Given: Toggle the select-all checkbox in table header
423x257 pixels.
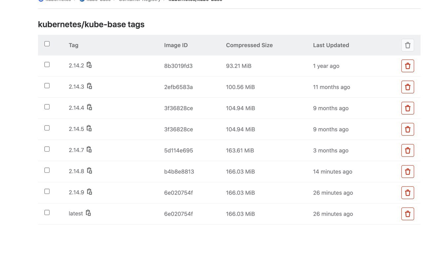Looking at the screenshot, I should [47, 44].
